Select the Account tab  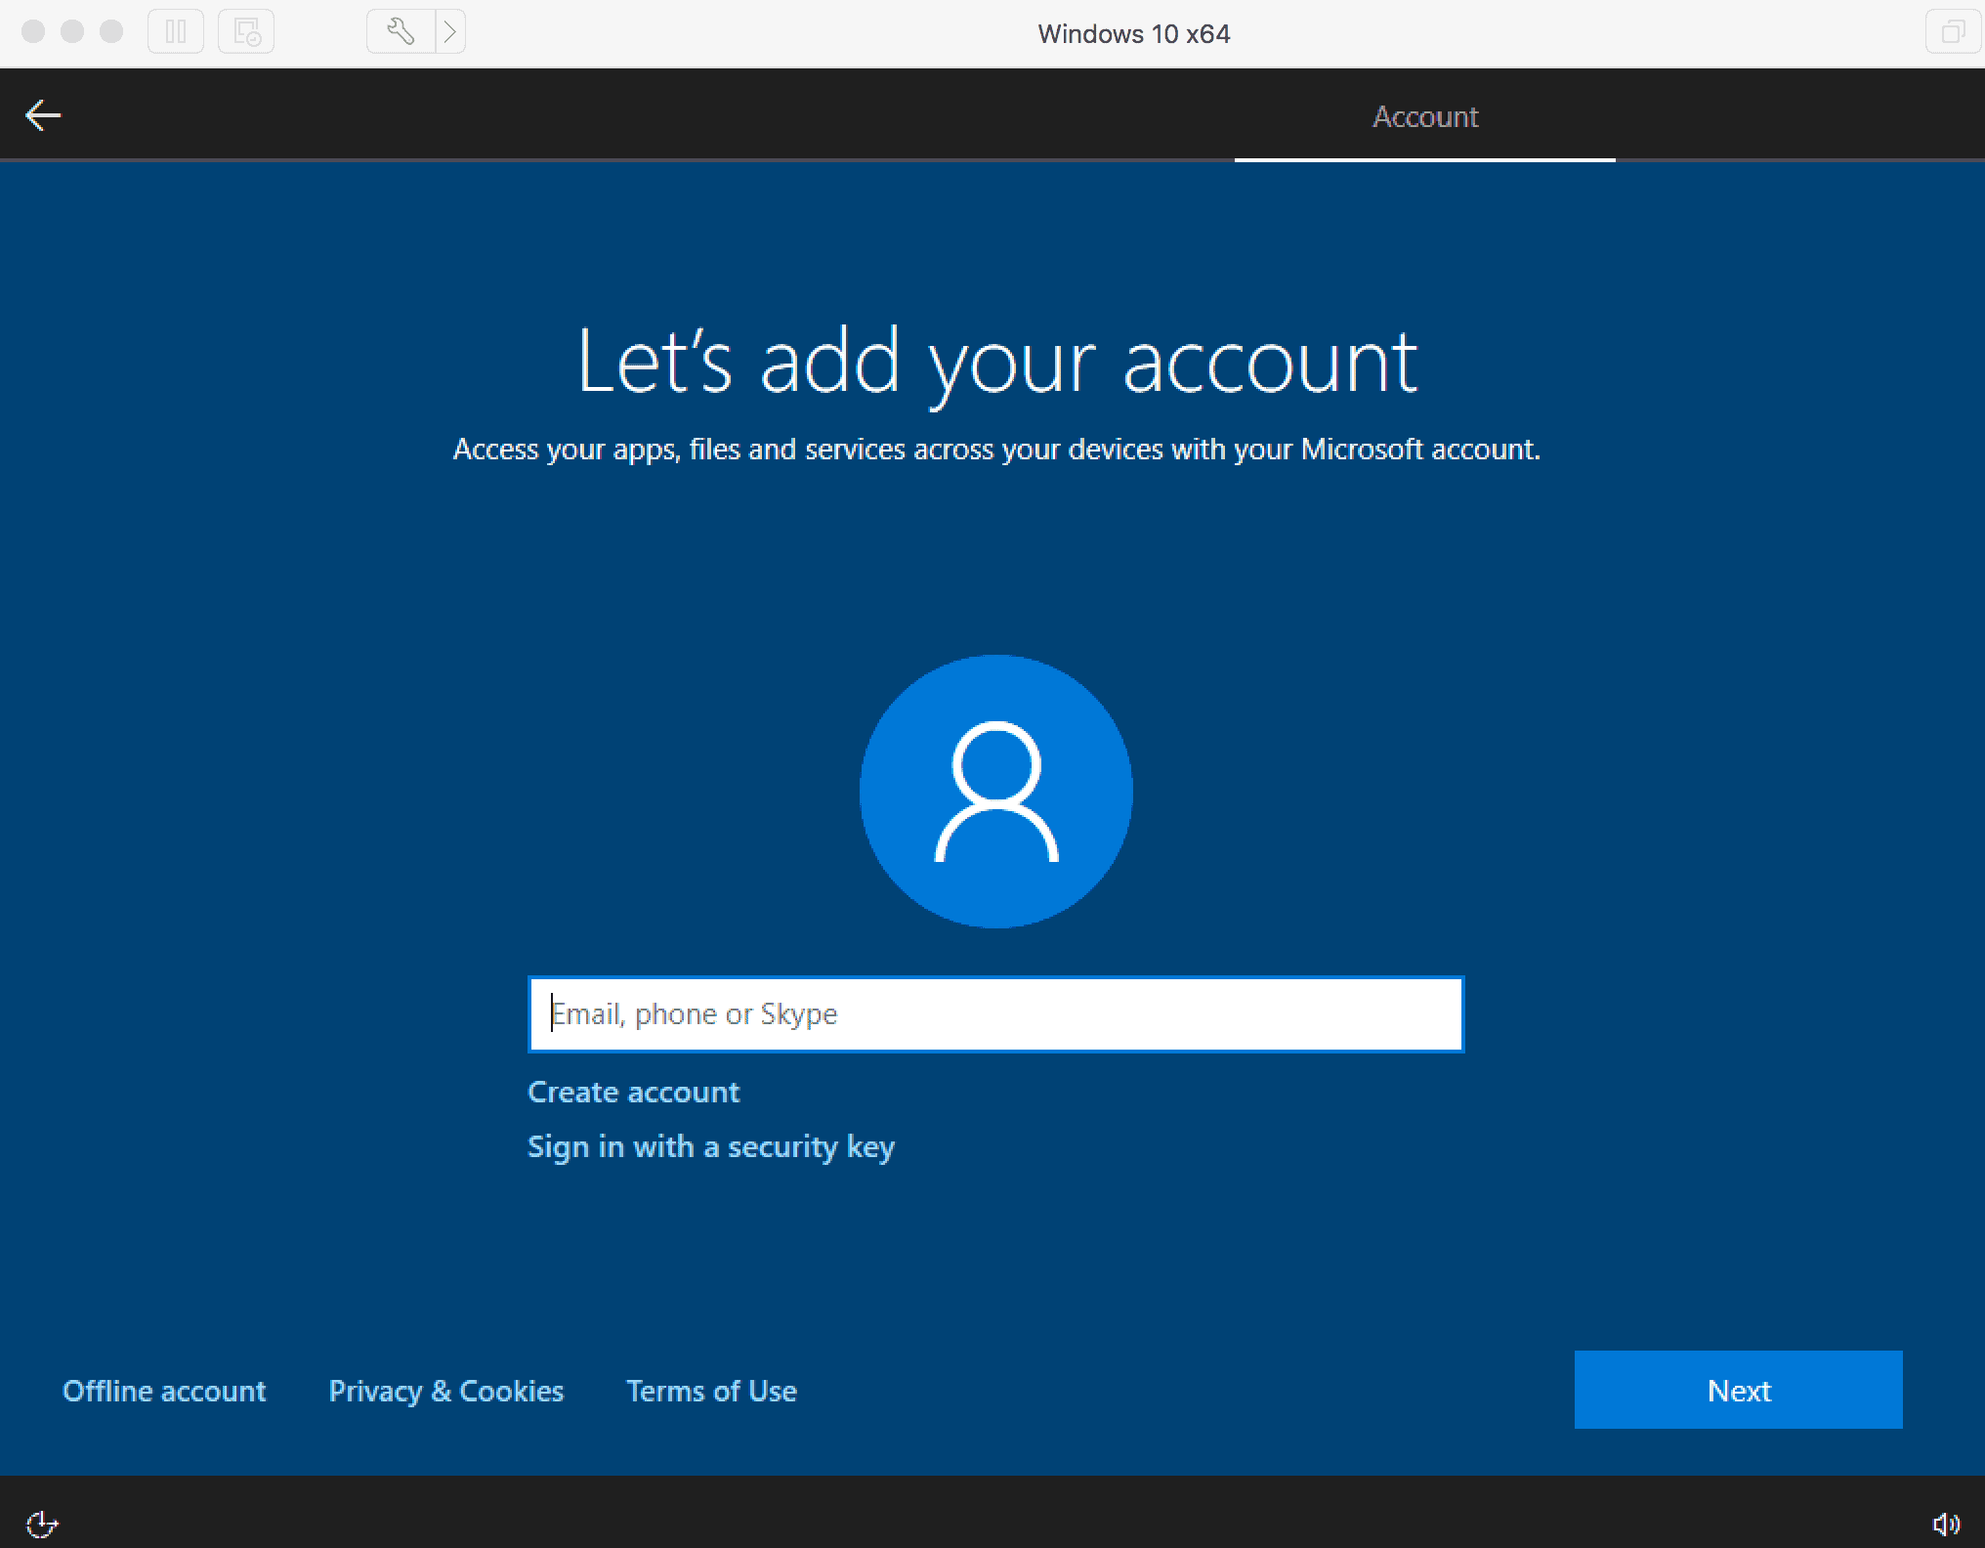click(x=1425, y=116)
